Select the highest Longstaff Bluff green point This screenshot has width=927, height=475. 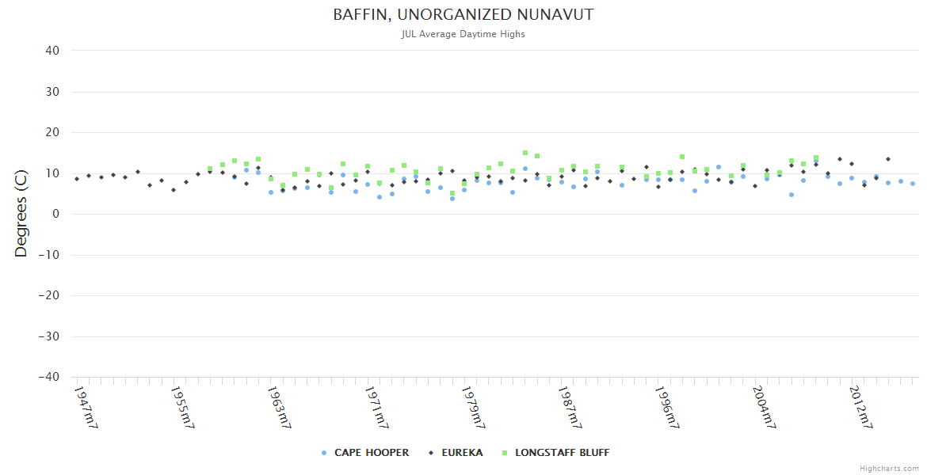(x=525, y=153)
